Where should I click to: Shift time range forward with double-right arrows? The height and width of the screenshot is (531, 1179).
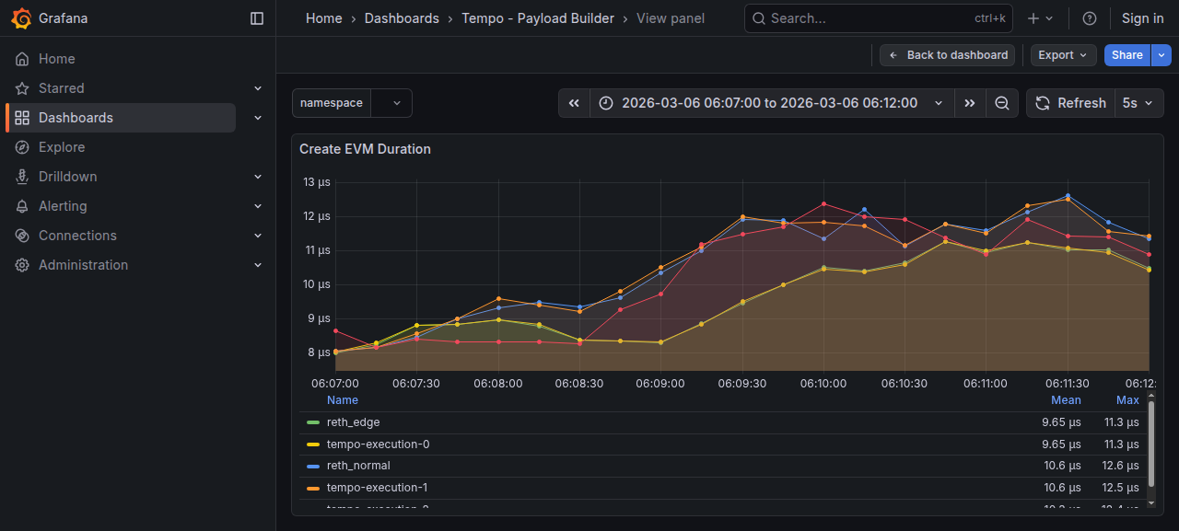(x=970, y=103)
